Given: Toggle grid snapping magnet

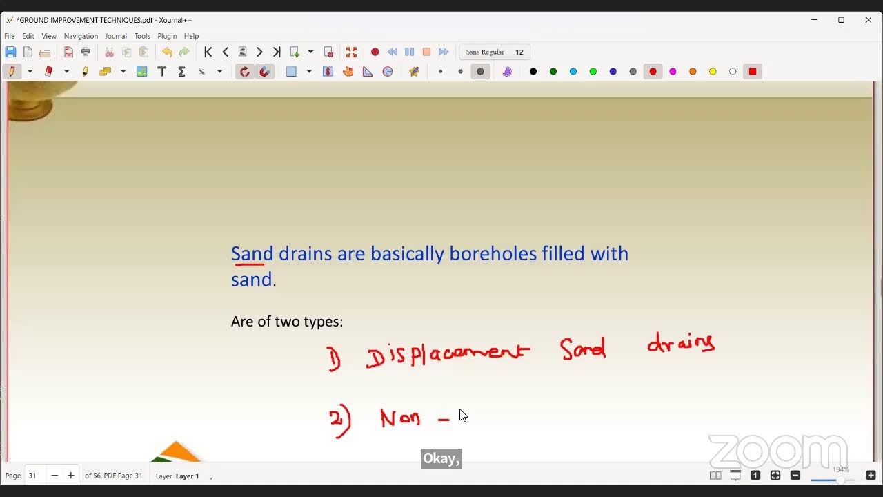Looking at the screenshot, I should pos(264,71).
